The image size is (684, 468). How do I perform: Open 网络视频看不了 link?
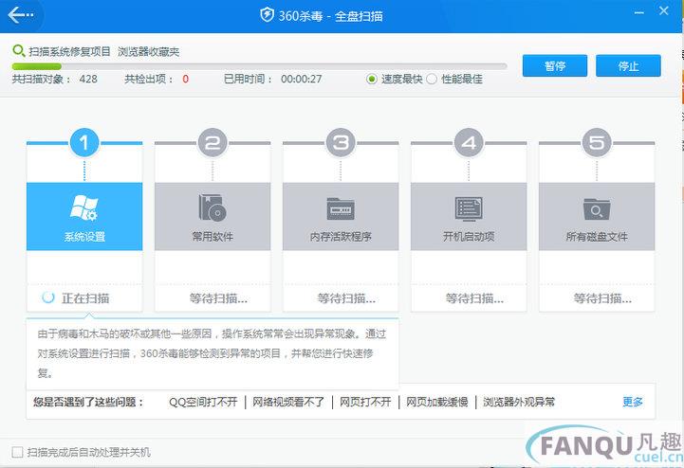click(x=288, y=402)
